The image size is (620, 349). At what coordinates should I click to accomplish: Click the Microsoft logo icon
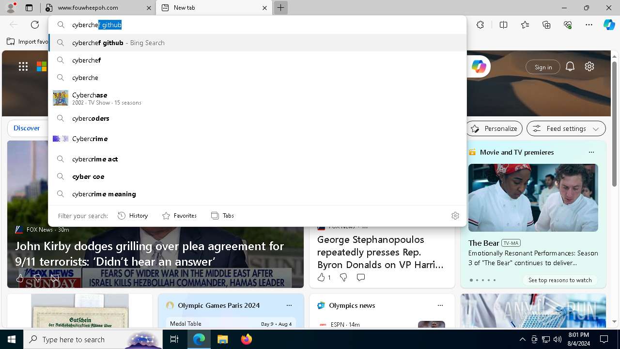[x=42, y=67]
